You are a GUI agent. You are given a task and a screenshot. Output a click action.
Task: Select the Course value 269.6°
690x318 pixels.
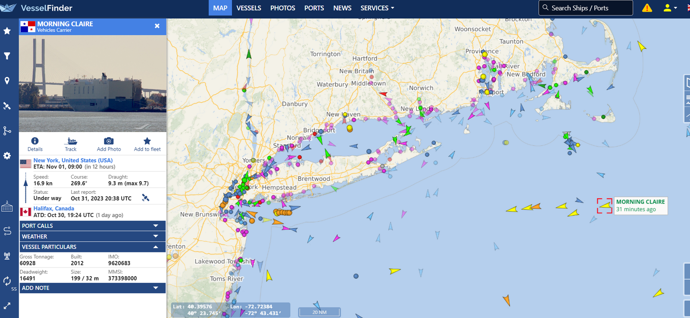click(79, 183)
